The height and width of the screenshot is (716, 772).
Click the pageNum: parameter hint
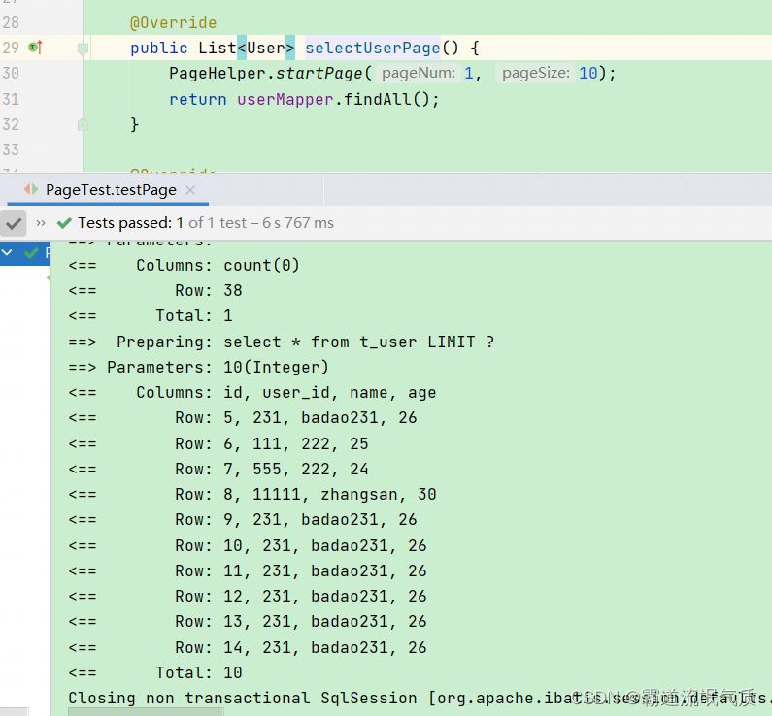click(x=419, y=73)
